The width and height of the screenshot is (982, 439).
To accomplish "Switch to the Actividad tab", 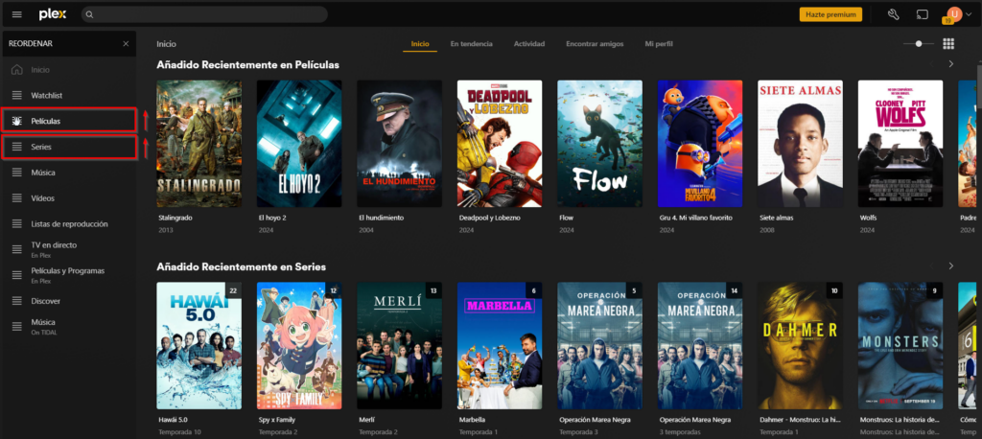I will [x=529, y=44].
